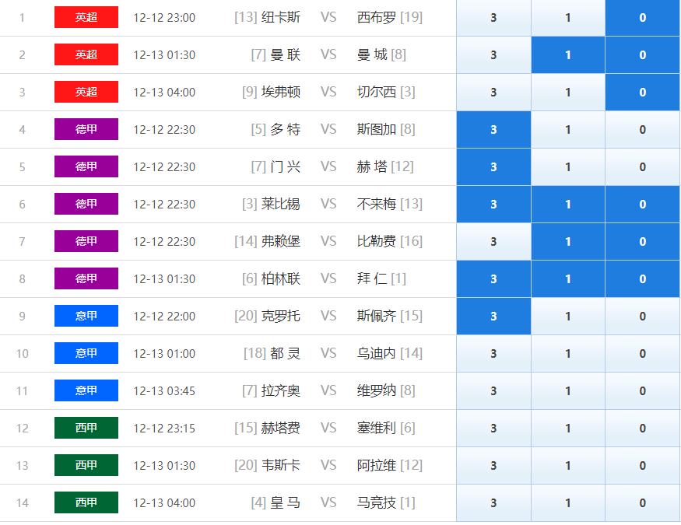Select 0 for 皇马 vs 马竞技
This screenshot has height=525, width=681.
tap(642, 503)
